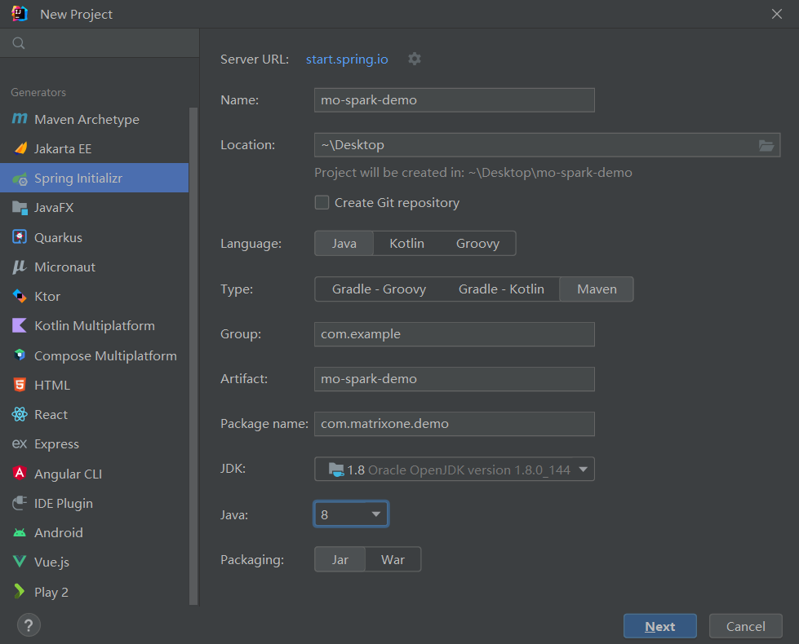Select the Kotlin Multiplatform generator label
799x644 pixels.
(x=95, y=326)
